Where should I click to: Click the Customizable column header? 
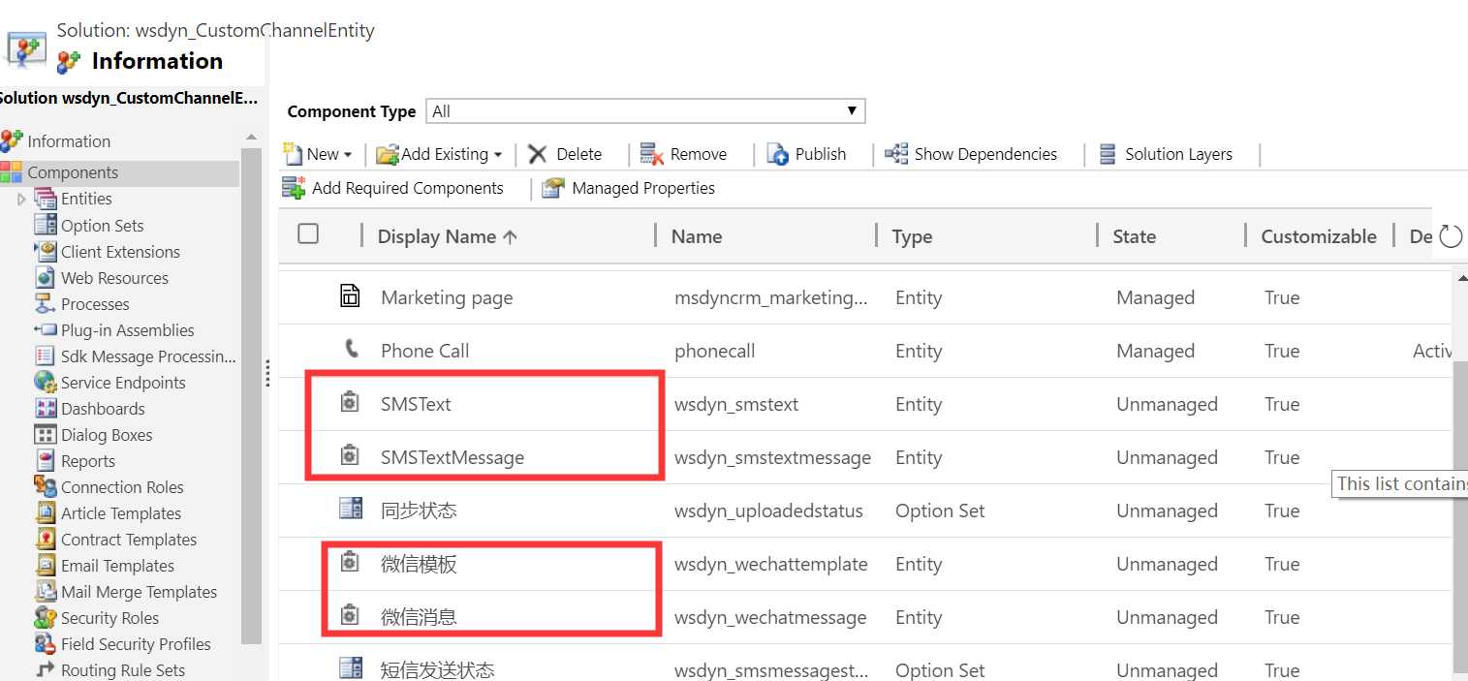1319,236
